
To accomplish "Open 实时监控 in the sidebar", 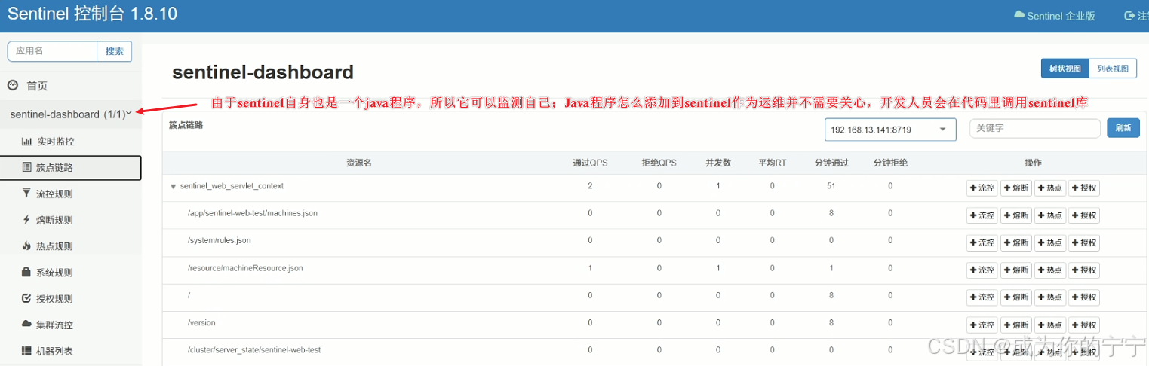I will point(56,141).
